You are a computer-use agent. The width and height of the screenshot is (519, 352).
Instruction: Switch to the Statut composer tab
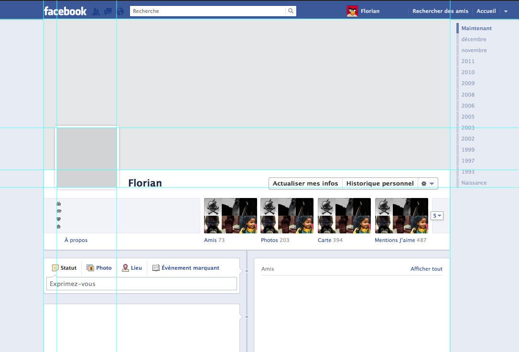pos(64,268)
